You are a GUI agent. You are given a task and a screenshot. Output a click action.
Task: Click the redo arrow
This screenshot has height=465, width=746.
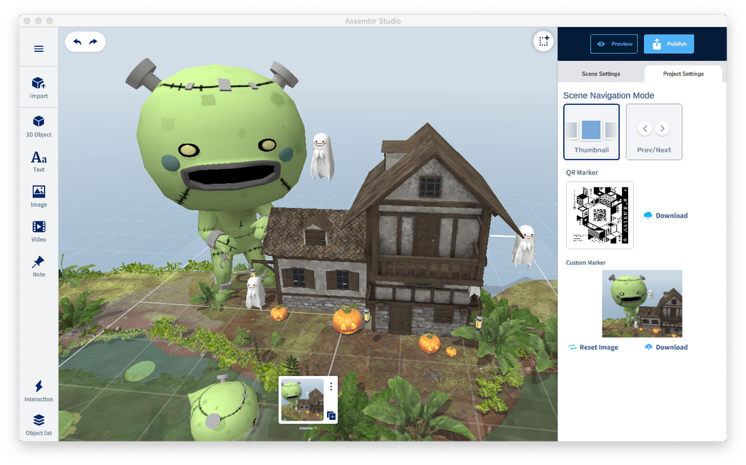pos(93,42)
